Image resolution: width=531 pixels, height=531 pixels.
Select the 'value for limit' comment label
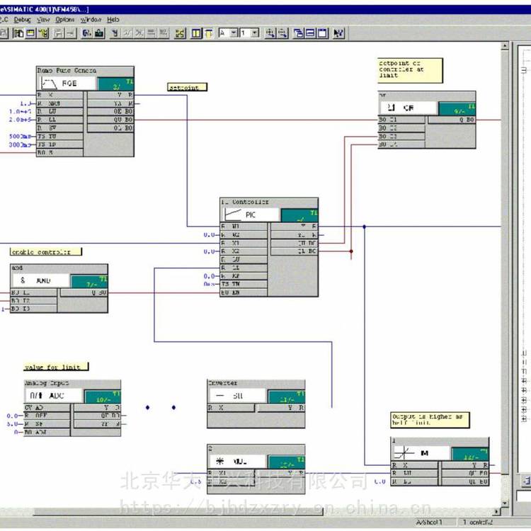tap(56, 367)
